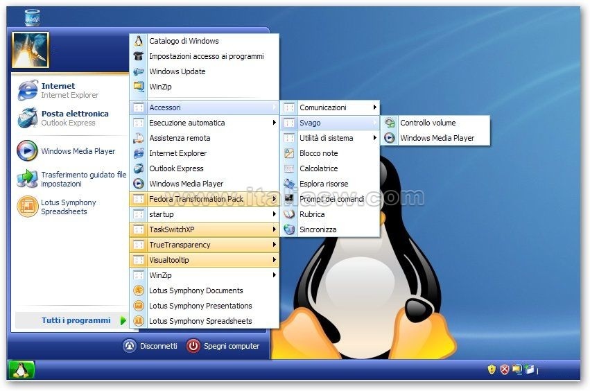Select Lotus Symphony Presentations text
Viewport: 590px width, 391px height.
click(x=200, y=306)
